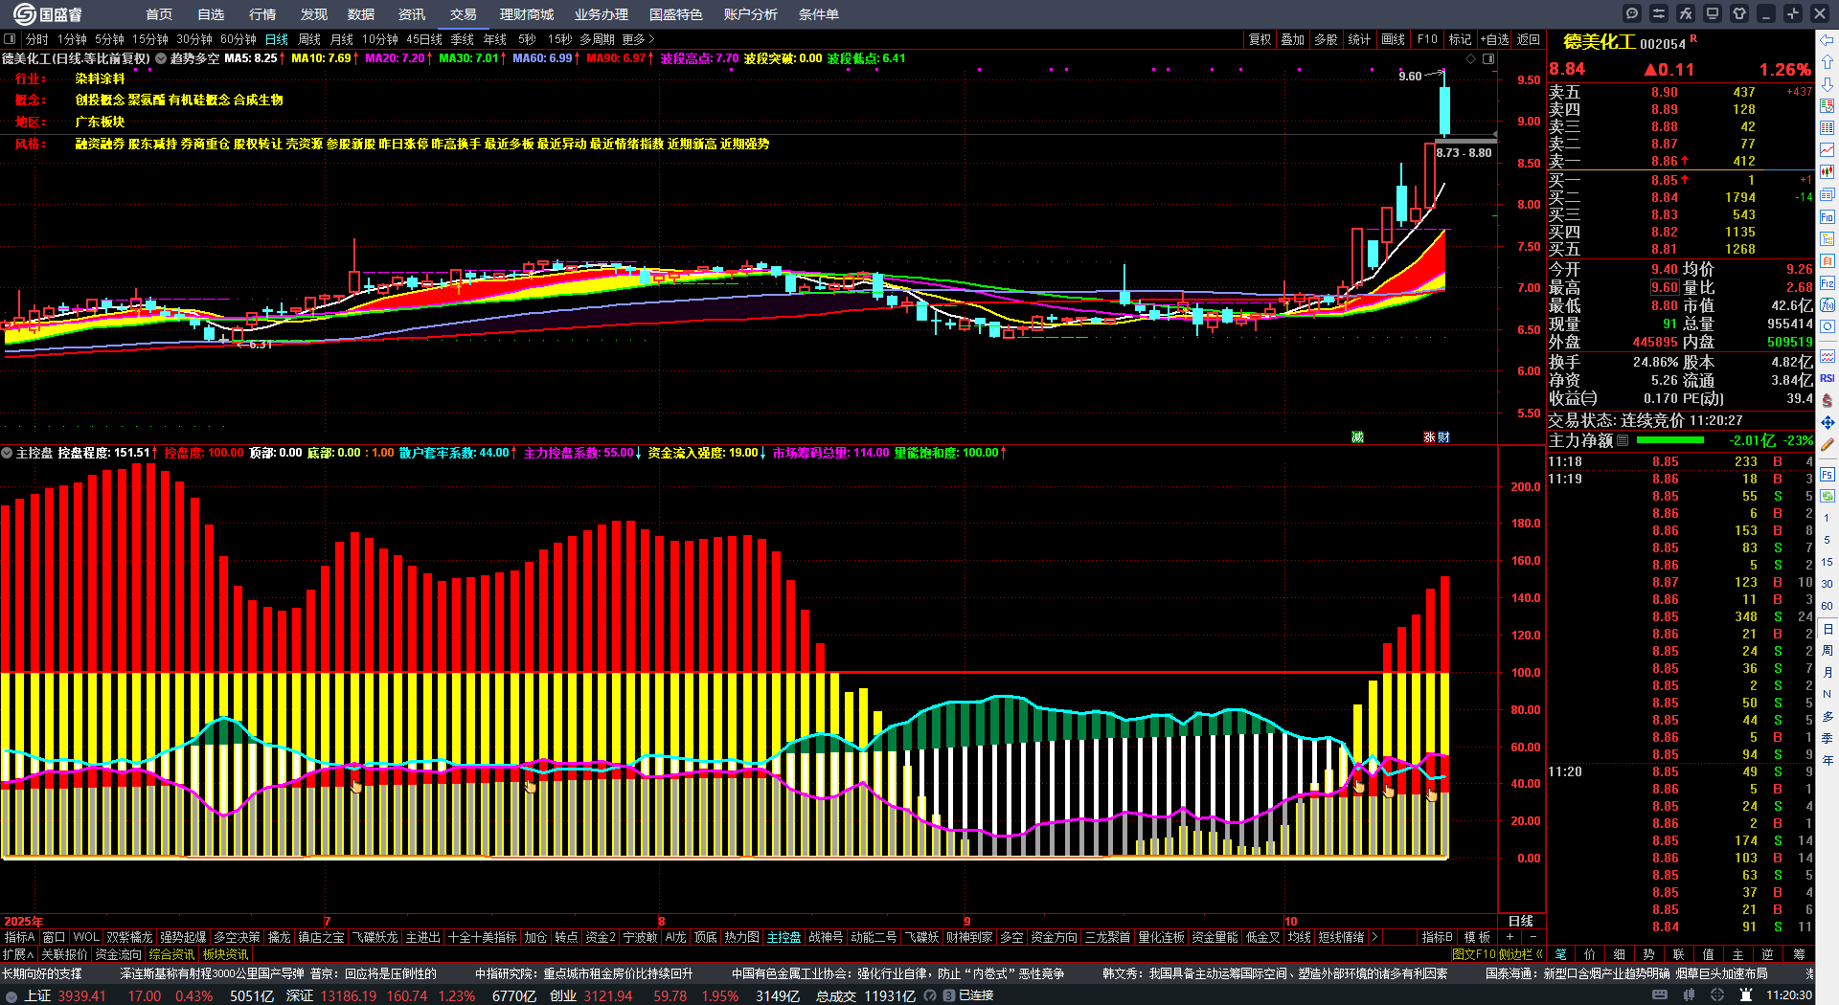Click the keyboard icon in status bar
Image resolution: width=1839 pixels, height=1005 pixels.
pos(1660,995)
